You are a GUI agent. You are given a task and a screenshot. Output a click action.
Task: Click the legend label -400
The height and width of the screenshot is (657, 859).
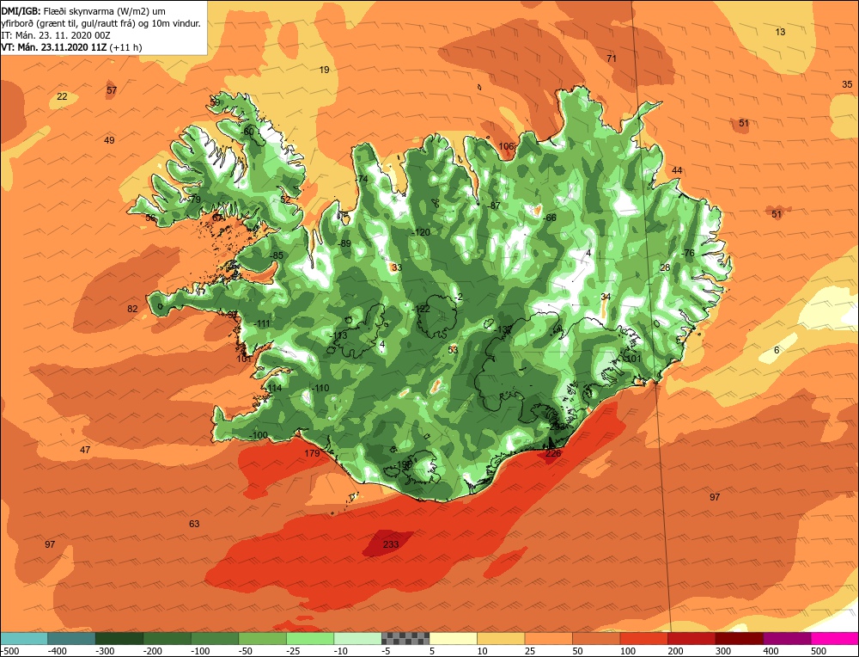point(57,652)
